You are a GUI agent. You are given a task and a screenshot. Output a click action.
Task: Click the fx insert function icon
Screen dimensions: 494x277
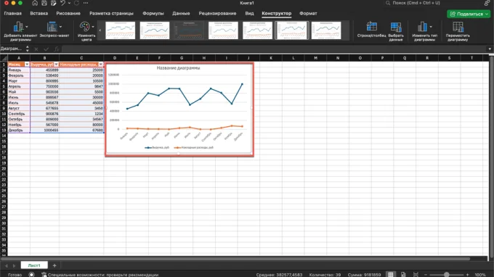pyautogui.click(x=57, y=49)
